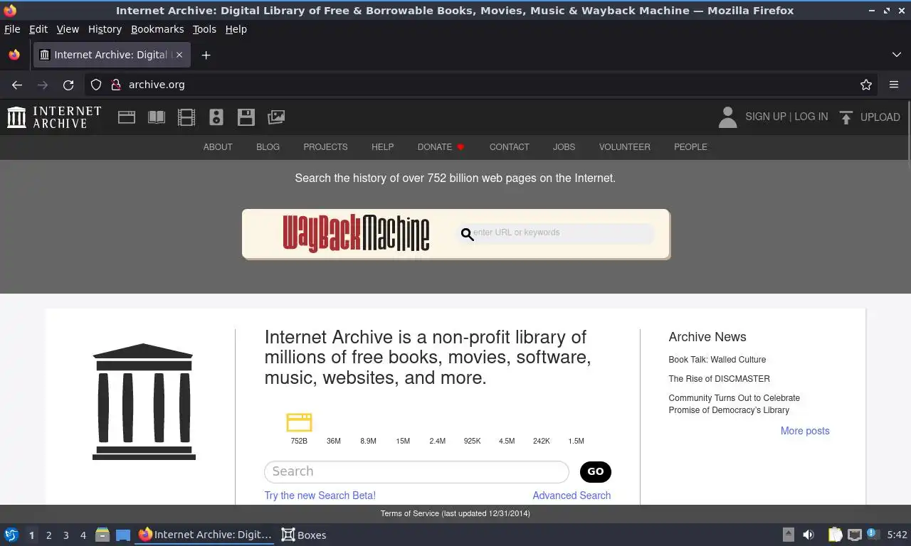Viewport: 911px width, 546px height.
Task: Open the Texts book icon
Action: click(x=157, y=117)
